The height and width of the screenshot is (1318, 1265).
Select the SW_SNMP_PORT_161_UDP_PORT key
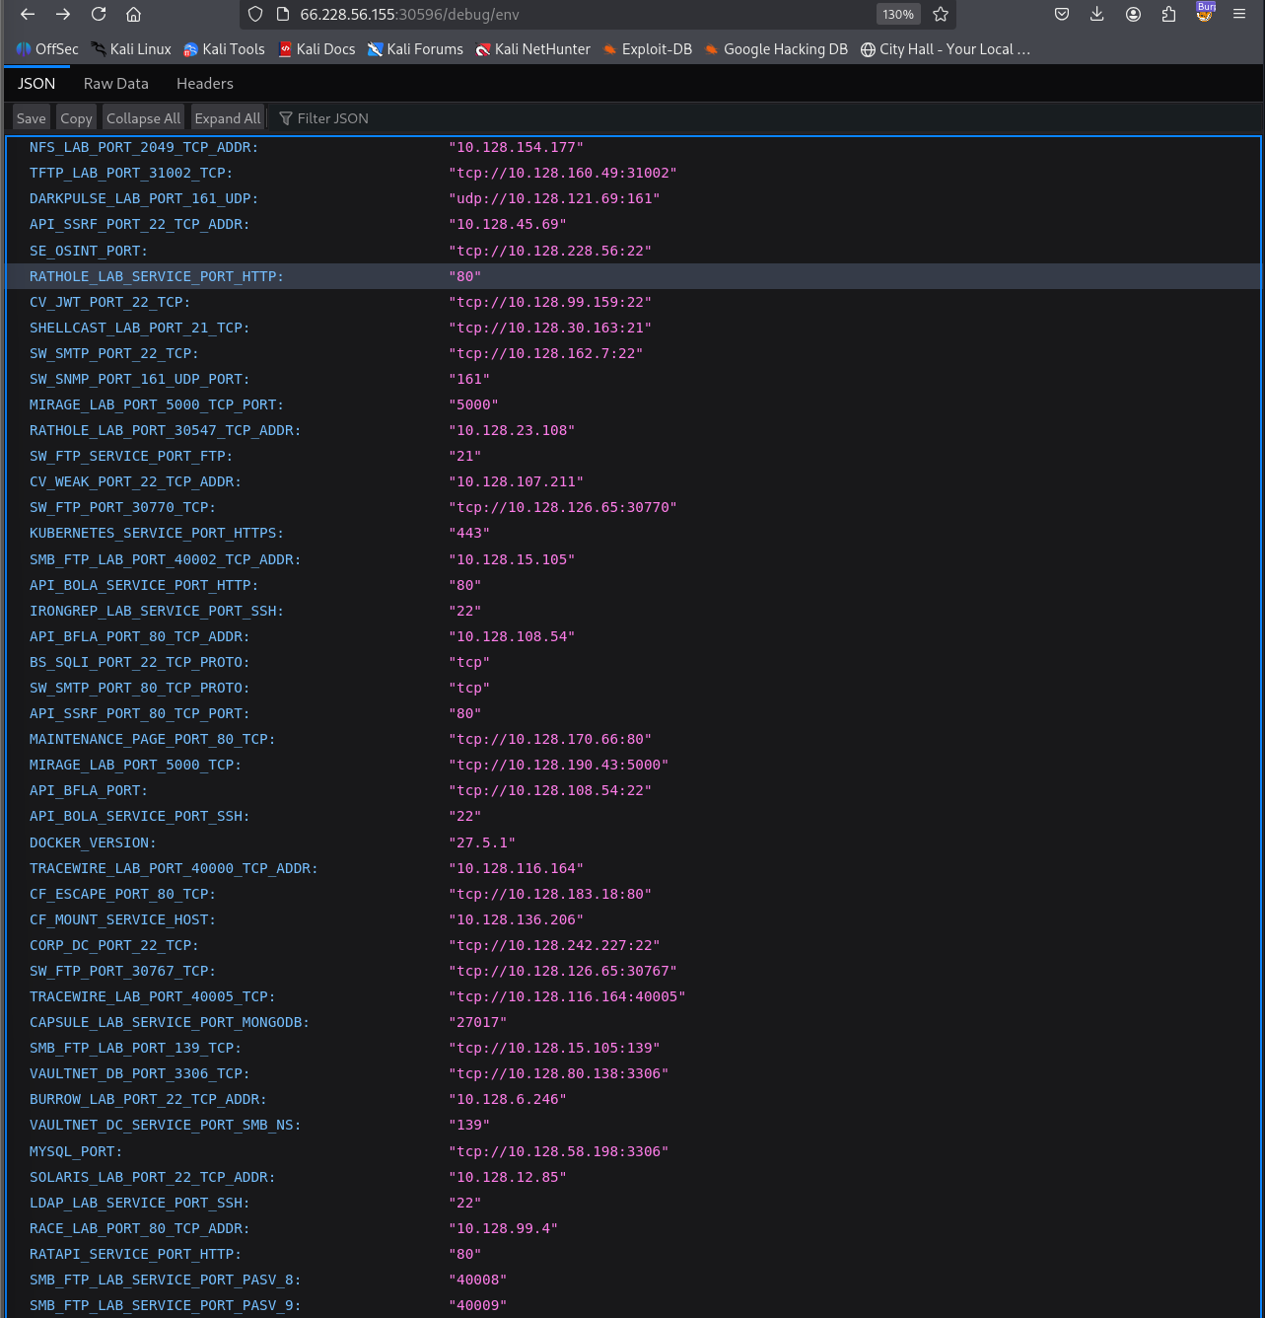pyautogui.click(x=140, y=379)
